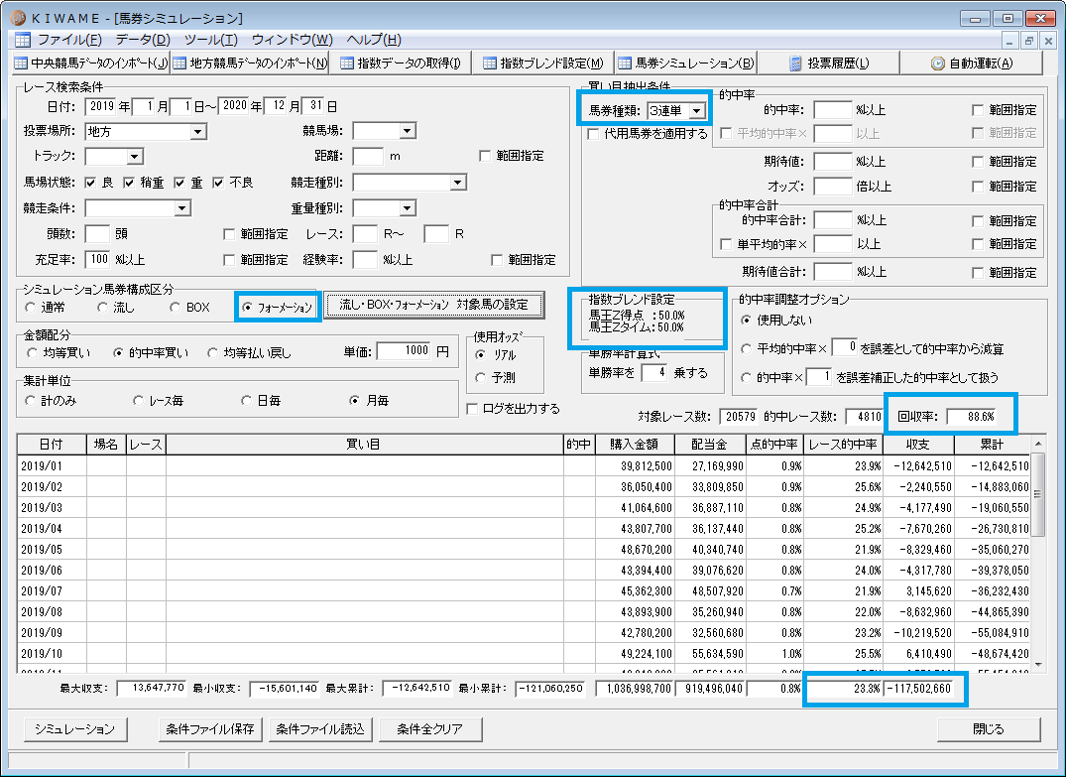The width and height of the screenshot is (1066, 777).
Task: Restore the inner document window
Action: (1029, 41)
